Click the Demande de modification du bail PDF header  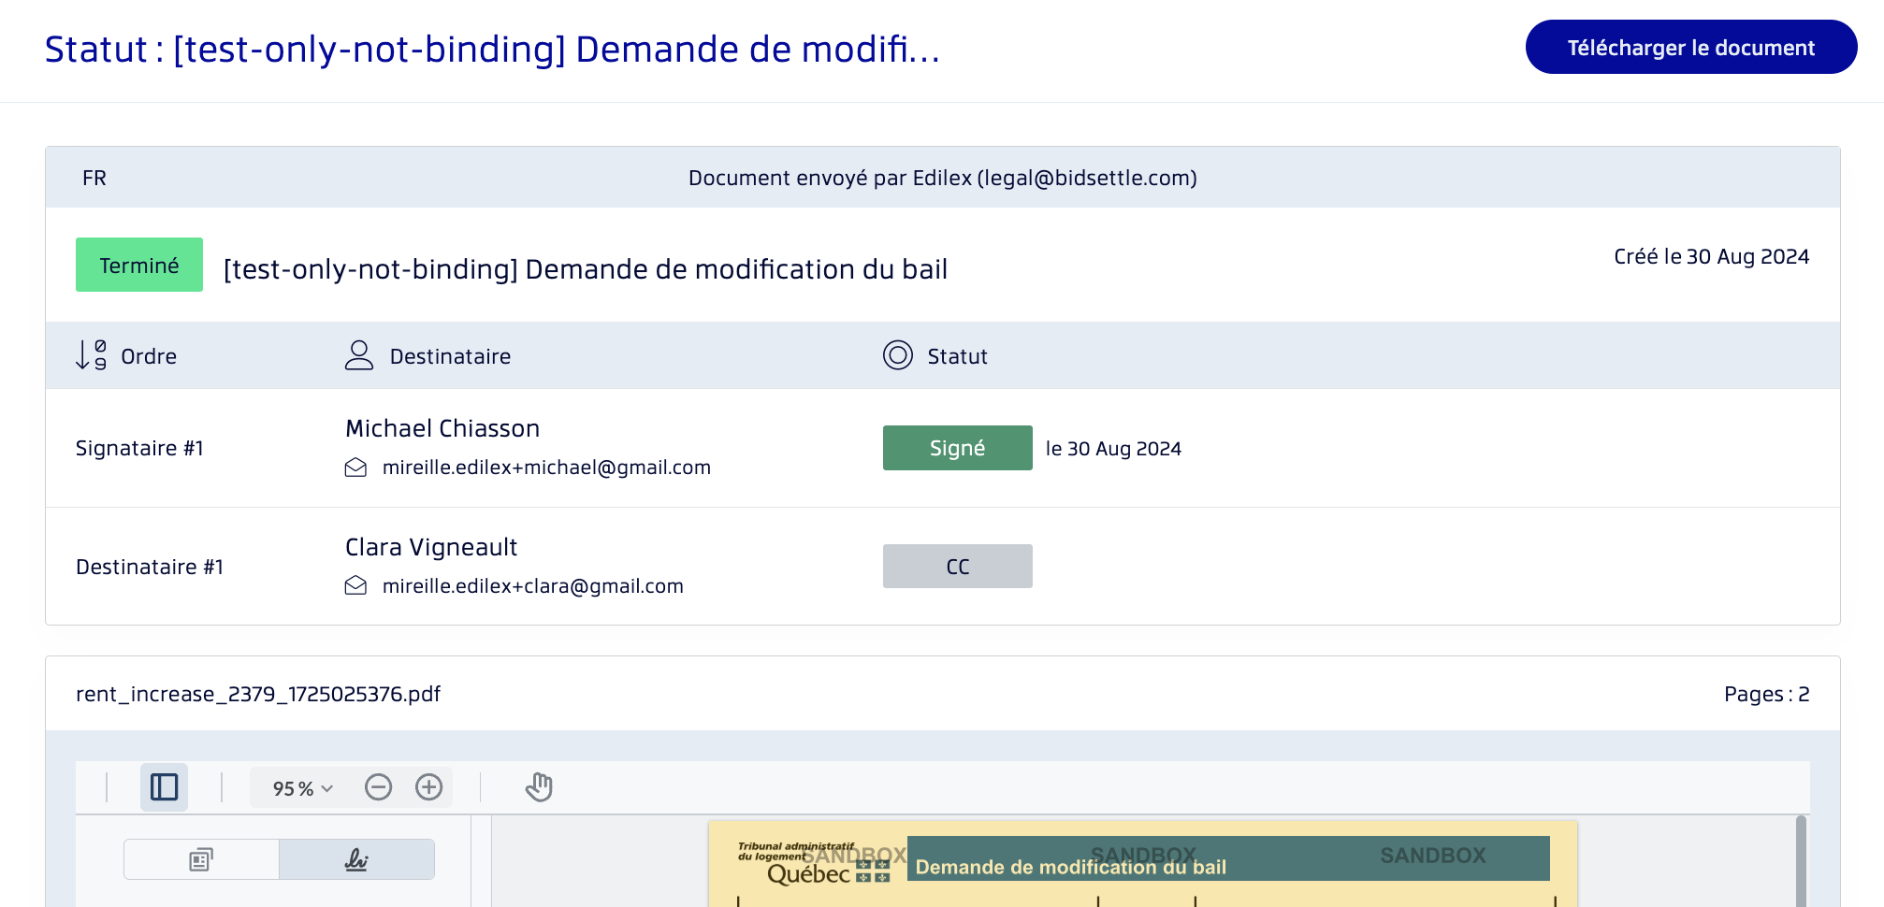(1070, 867)
